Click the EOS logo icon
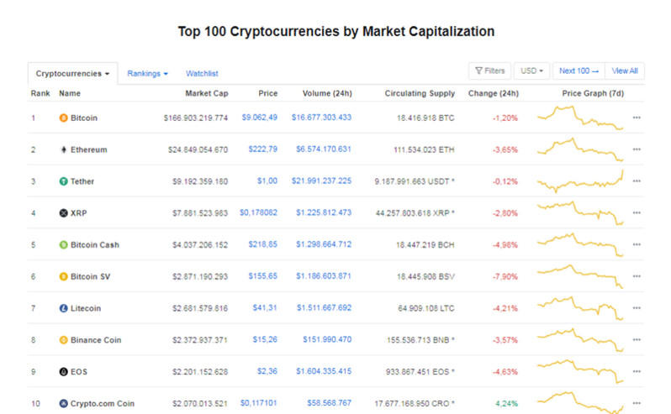Viewport: 671px width, 414px height. click(x=63, y=371)
